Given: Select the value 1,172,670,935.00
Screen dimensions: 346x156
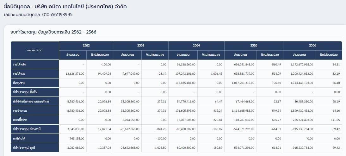Looking at the screenshot, I should point(302,65).
